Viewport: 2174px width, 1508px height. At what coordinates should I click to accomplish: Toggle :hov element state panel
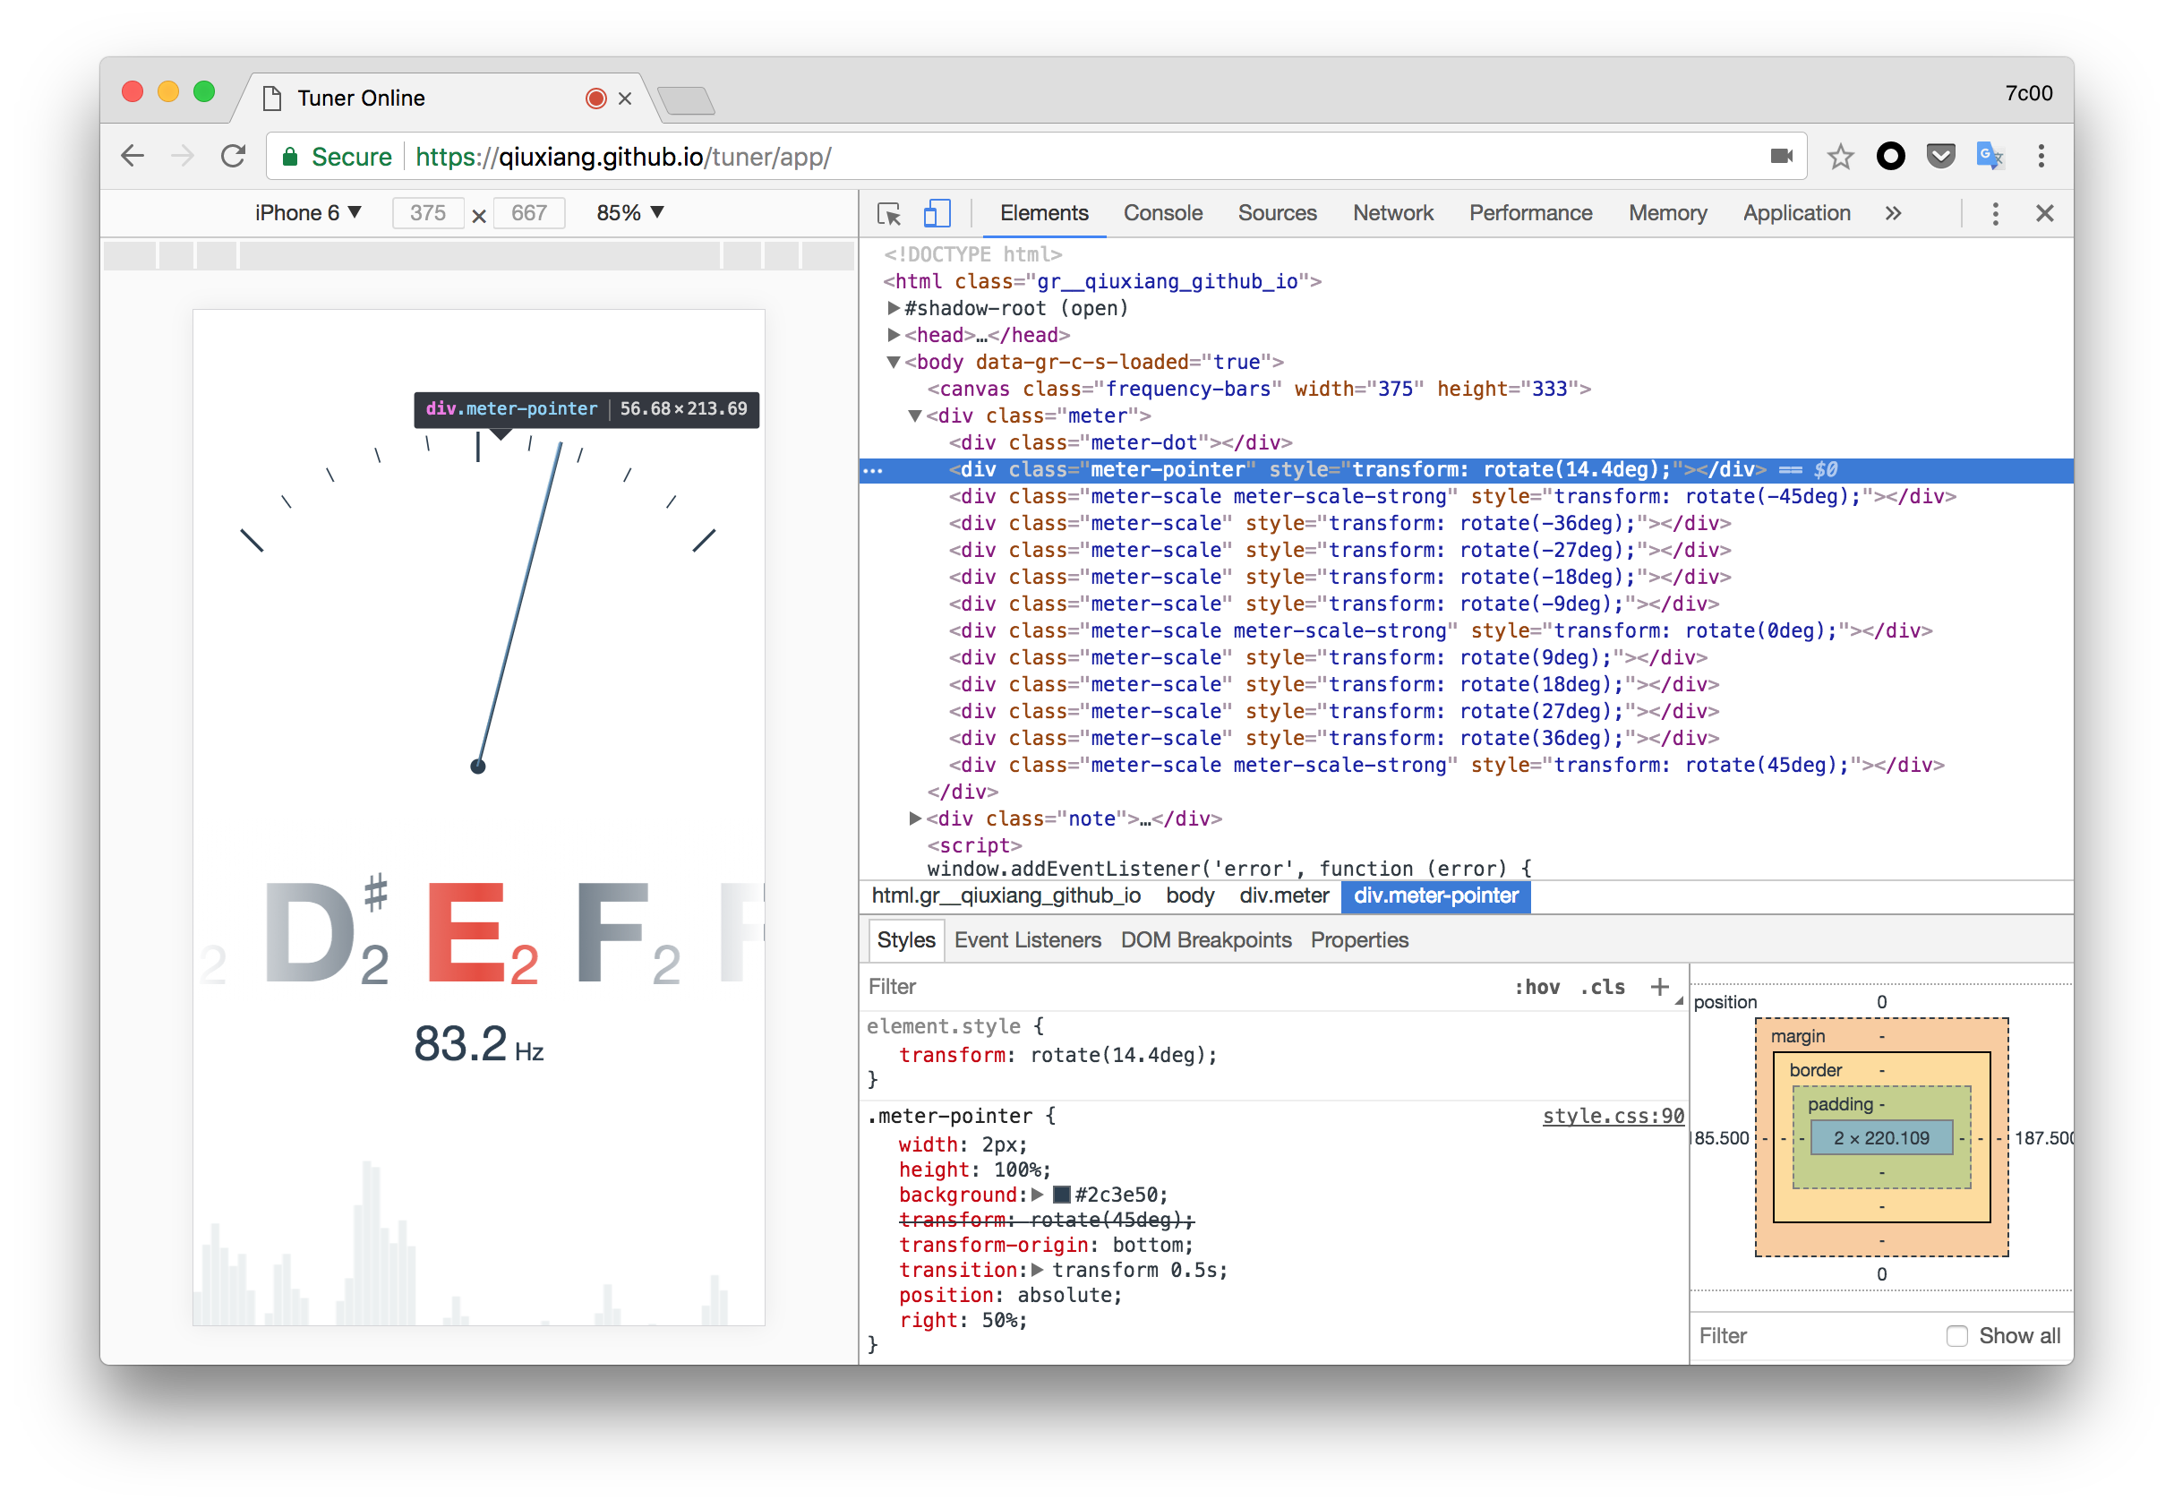point(1536,987)
